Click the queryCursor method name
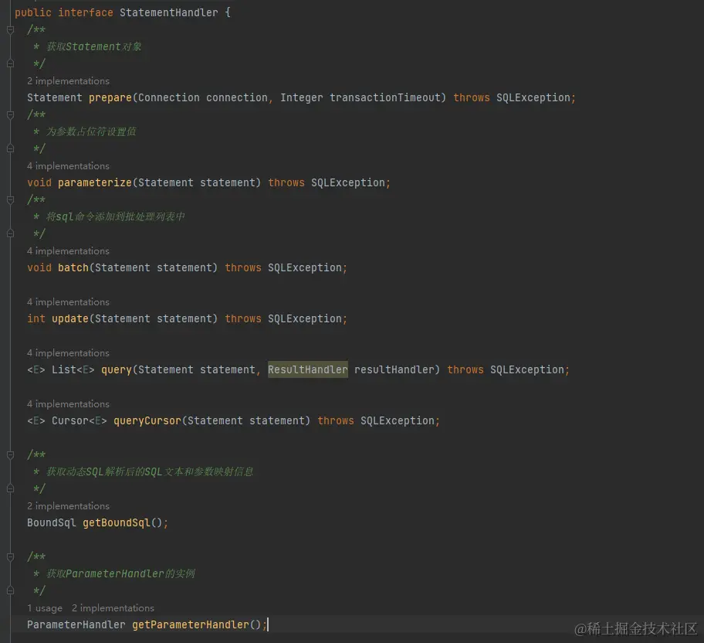The height and width of the screenshot is (643, 704). (x=147, y=421)
